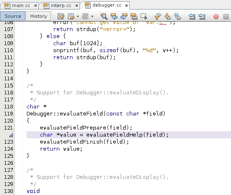Click line number 119 in the gutter
The height and width of the screenshot is (195, 231).
pos(8,114)
